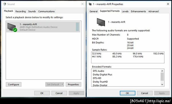Click the HDCP Supported value
Screen dimensions: 172x104
pyautogui.click(x=133, y=39)
